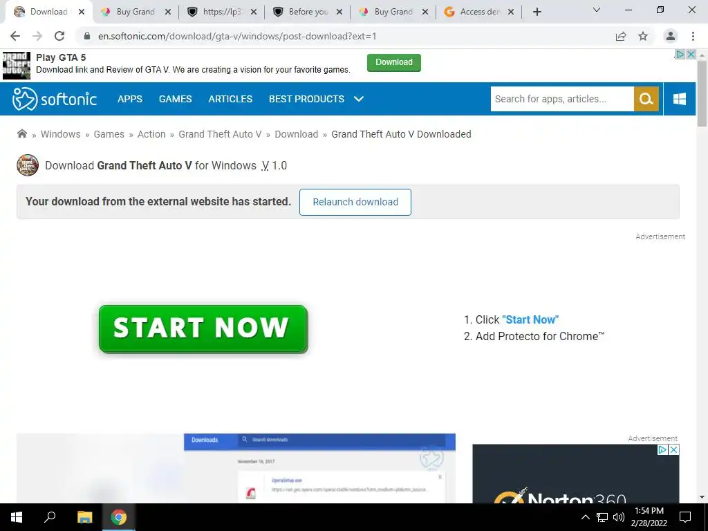The height and width of the screenshot is (531, 708).
Task: Open the GTA 5 ad thumbnail
Action: point(17,66)
